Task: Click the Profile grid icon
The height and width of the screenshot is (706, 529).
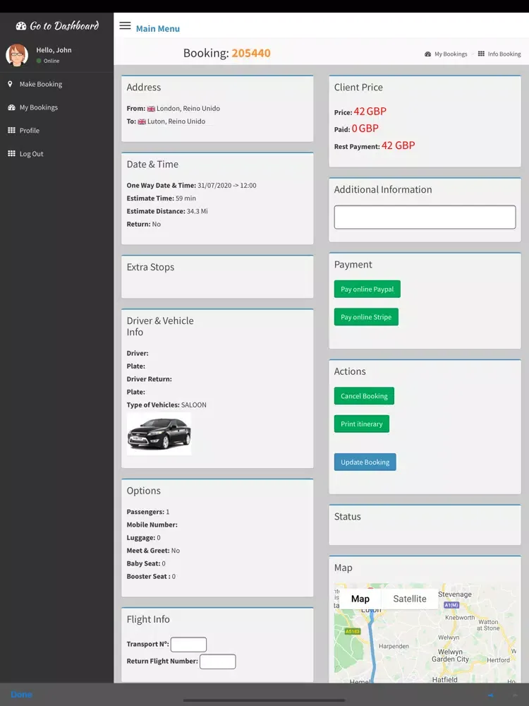Action: pyautogui.click(x=12, y=130)
